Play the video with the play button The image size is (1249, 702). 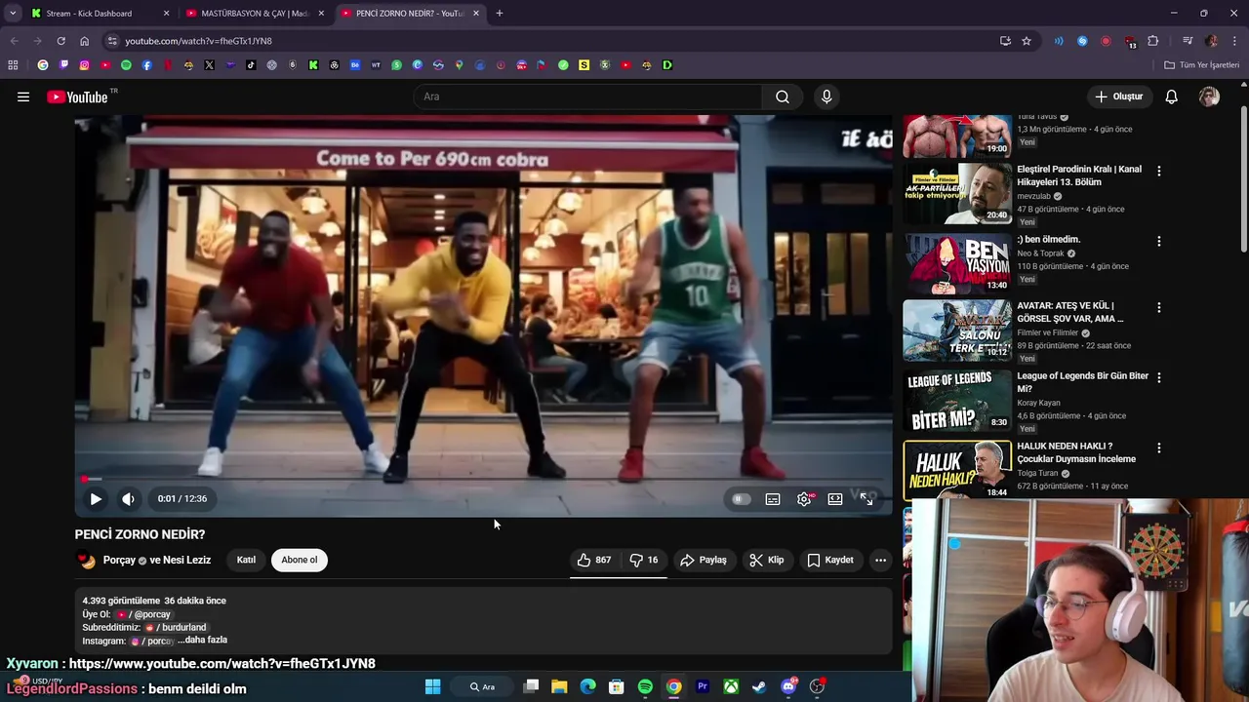[96, 498]
